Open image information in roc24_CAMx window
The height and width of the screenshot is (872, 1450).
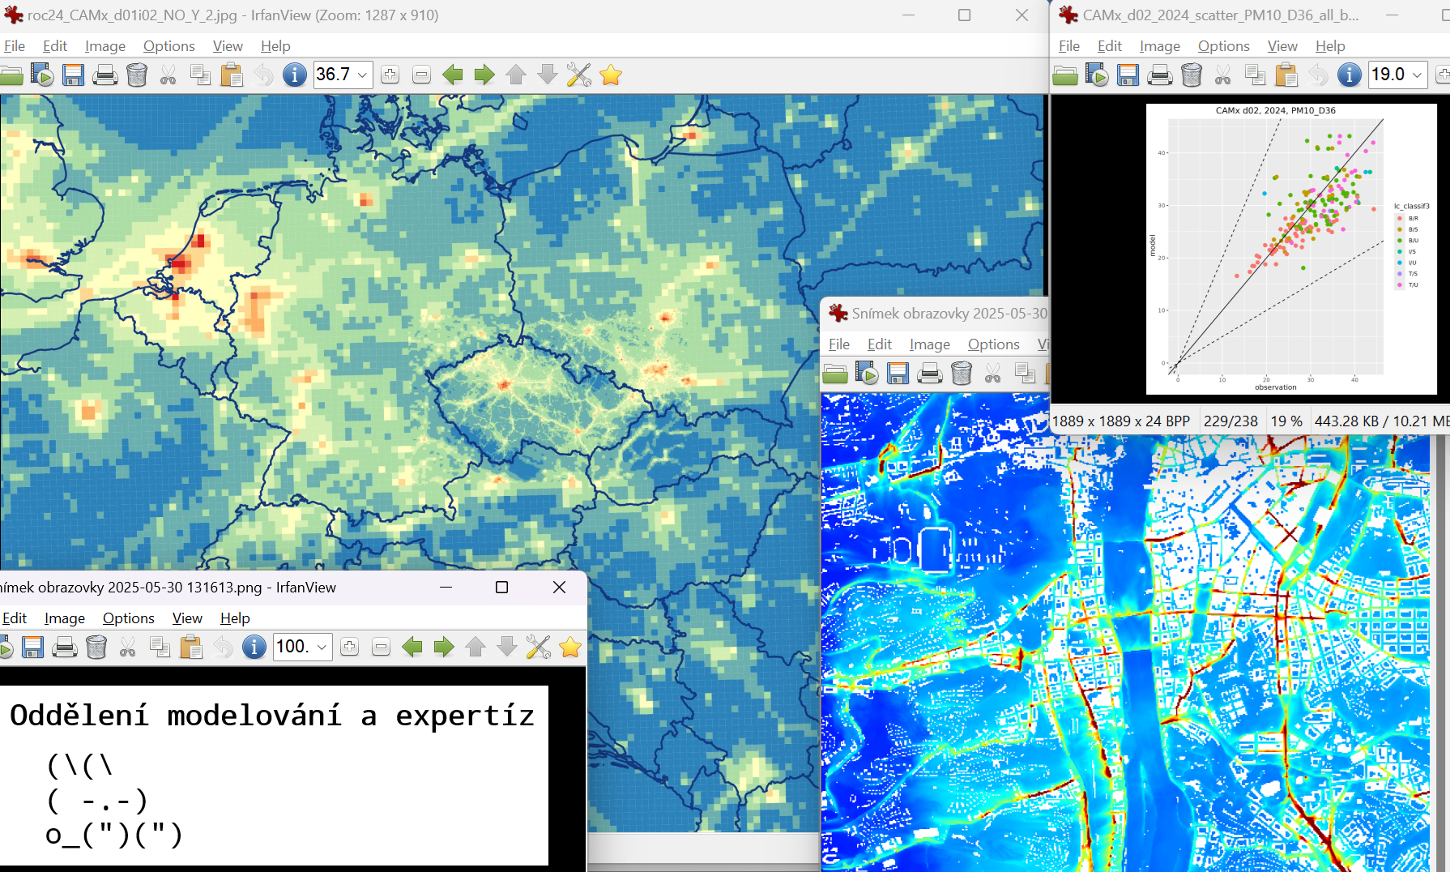click(294, 75)
